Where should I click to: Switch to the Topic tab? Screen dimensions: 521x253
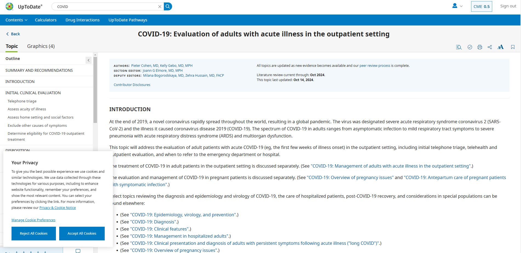(12, 46)
